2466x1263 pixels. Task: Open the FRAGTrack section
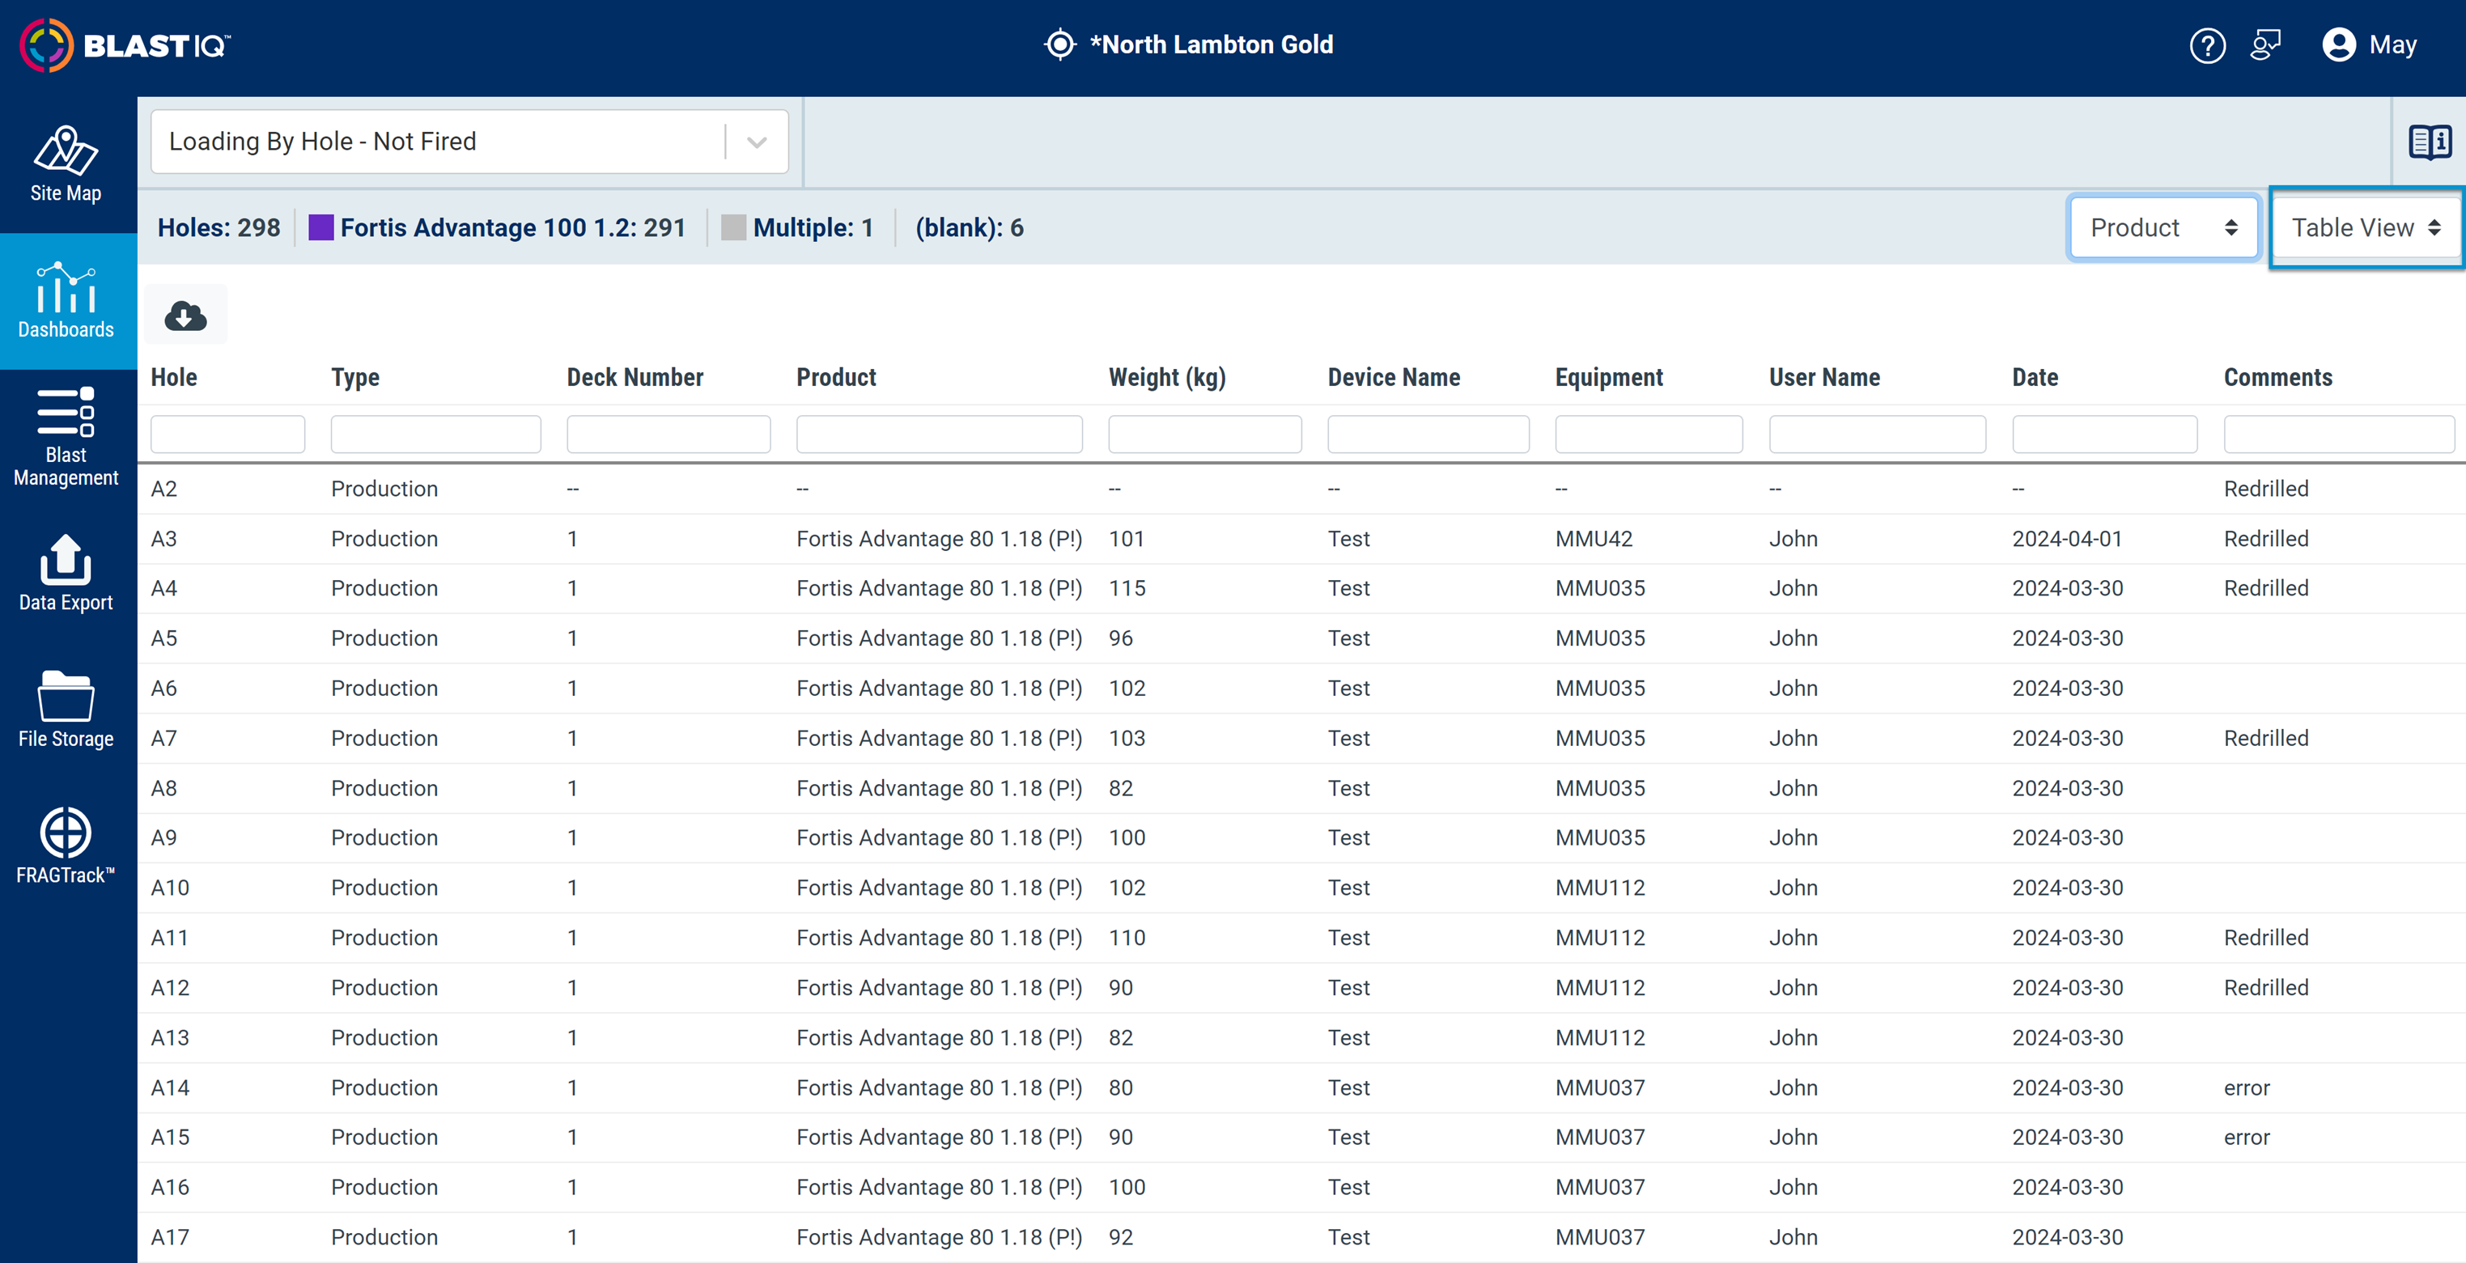[x=65, y=846]
